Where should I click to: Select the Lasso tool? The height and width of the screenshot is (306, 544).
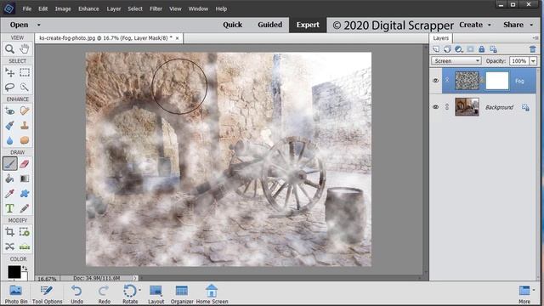pos(9,87)
